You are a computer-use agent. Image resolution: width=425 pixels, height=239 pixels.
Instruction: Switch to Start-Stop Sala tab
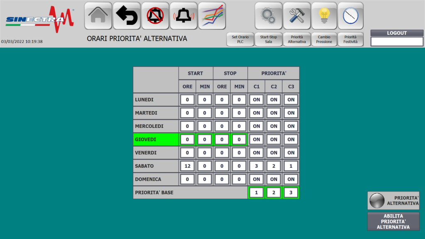click(x=269, y=39)
